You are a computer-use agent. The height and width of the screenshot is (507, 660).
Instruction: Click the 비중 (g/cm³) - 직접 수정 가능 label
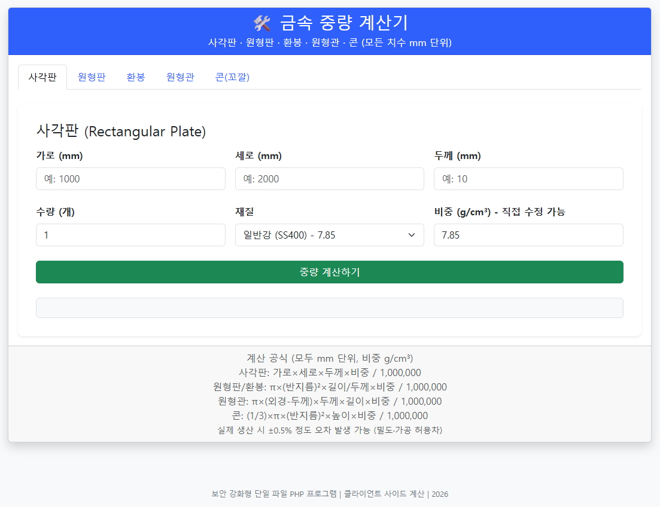click(500, 212)
